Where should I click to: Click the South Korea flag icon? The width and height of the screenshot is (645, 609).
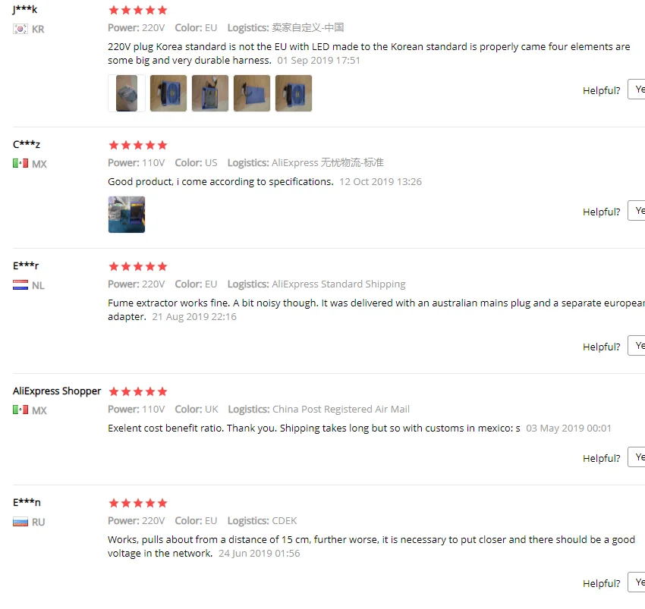pyautogui.click(x=20, y=29)
